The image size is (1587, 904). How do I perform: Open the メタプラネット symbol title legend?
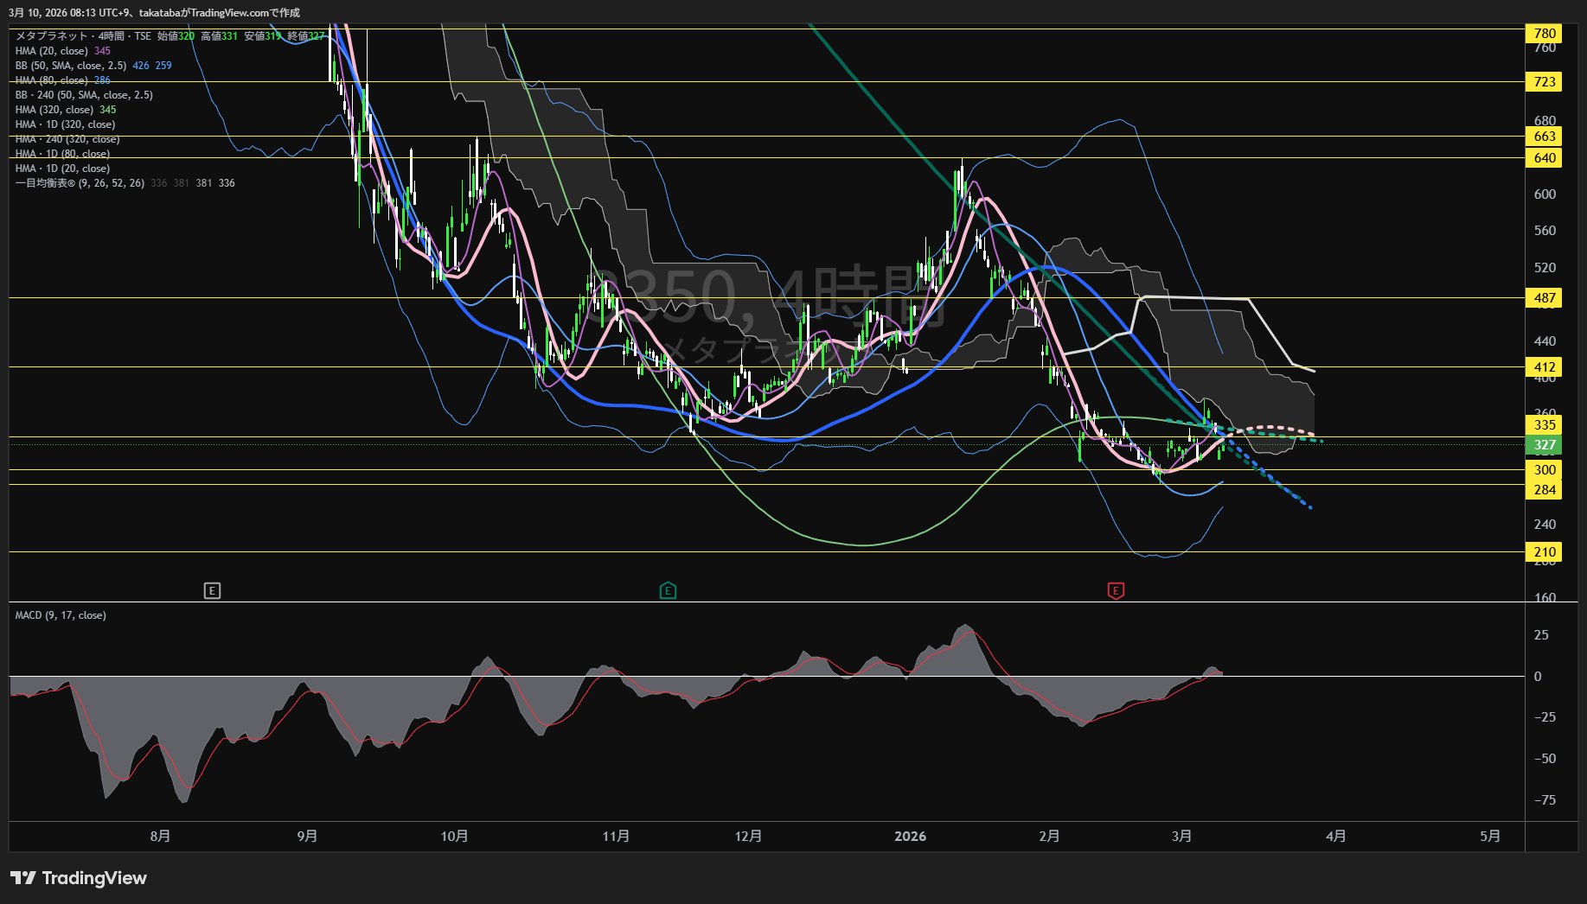(x=83, y=36)
